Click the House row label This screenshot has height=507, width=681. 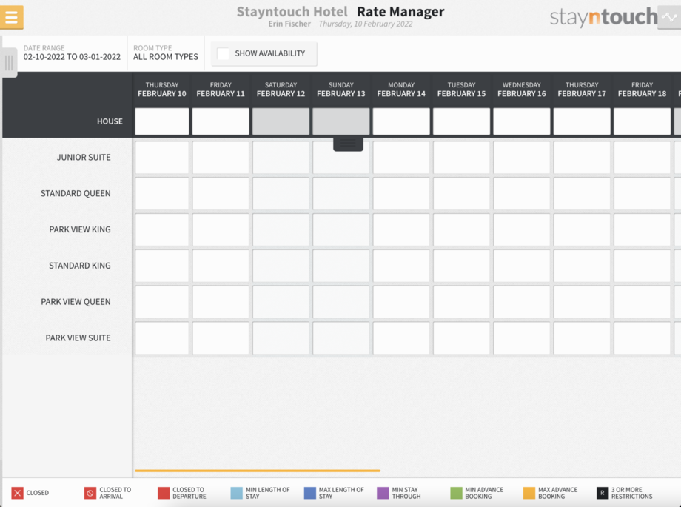[110, 121]
